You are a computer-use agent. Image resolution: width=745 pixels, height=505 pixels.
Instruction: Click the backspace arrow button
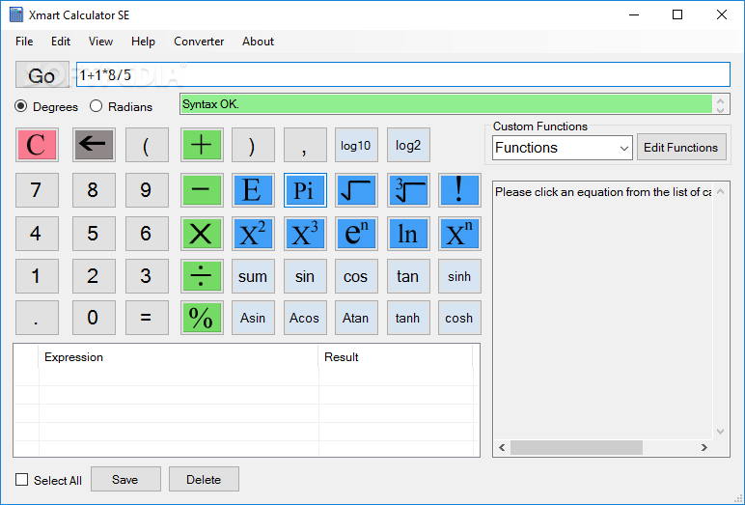94,145
